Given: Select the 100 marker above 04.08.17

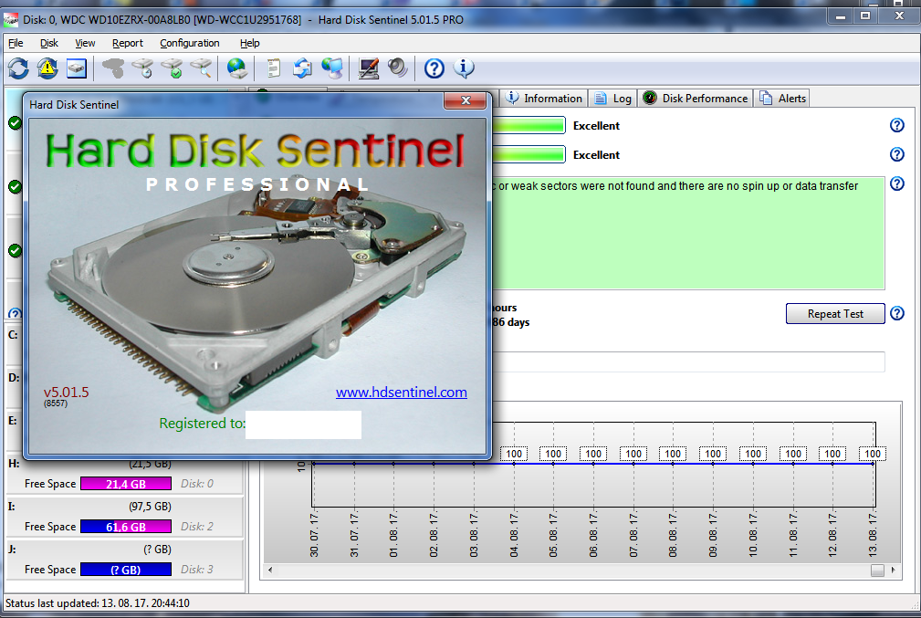Looking at the screenshot, I should click(514, 454).
